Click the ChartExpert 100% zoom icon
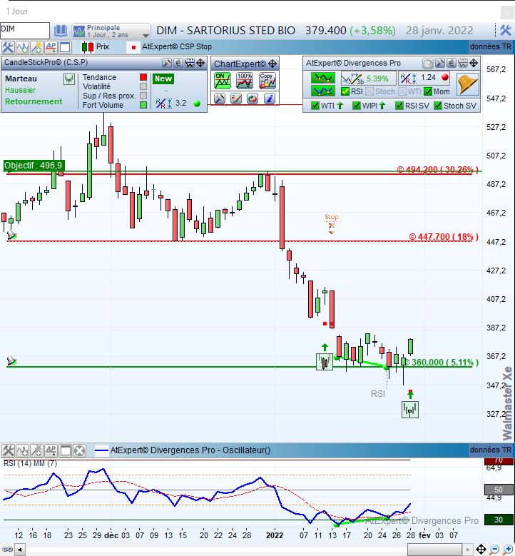 (x=245, y=81)
